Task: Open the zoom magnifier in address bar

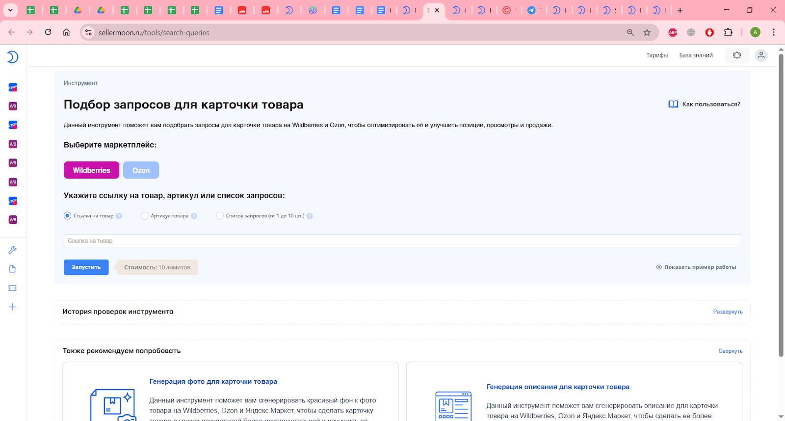Action: 630,32
